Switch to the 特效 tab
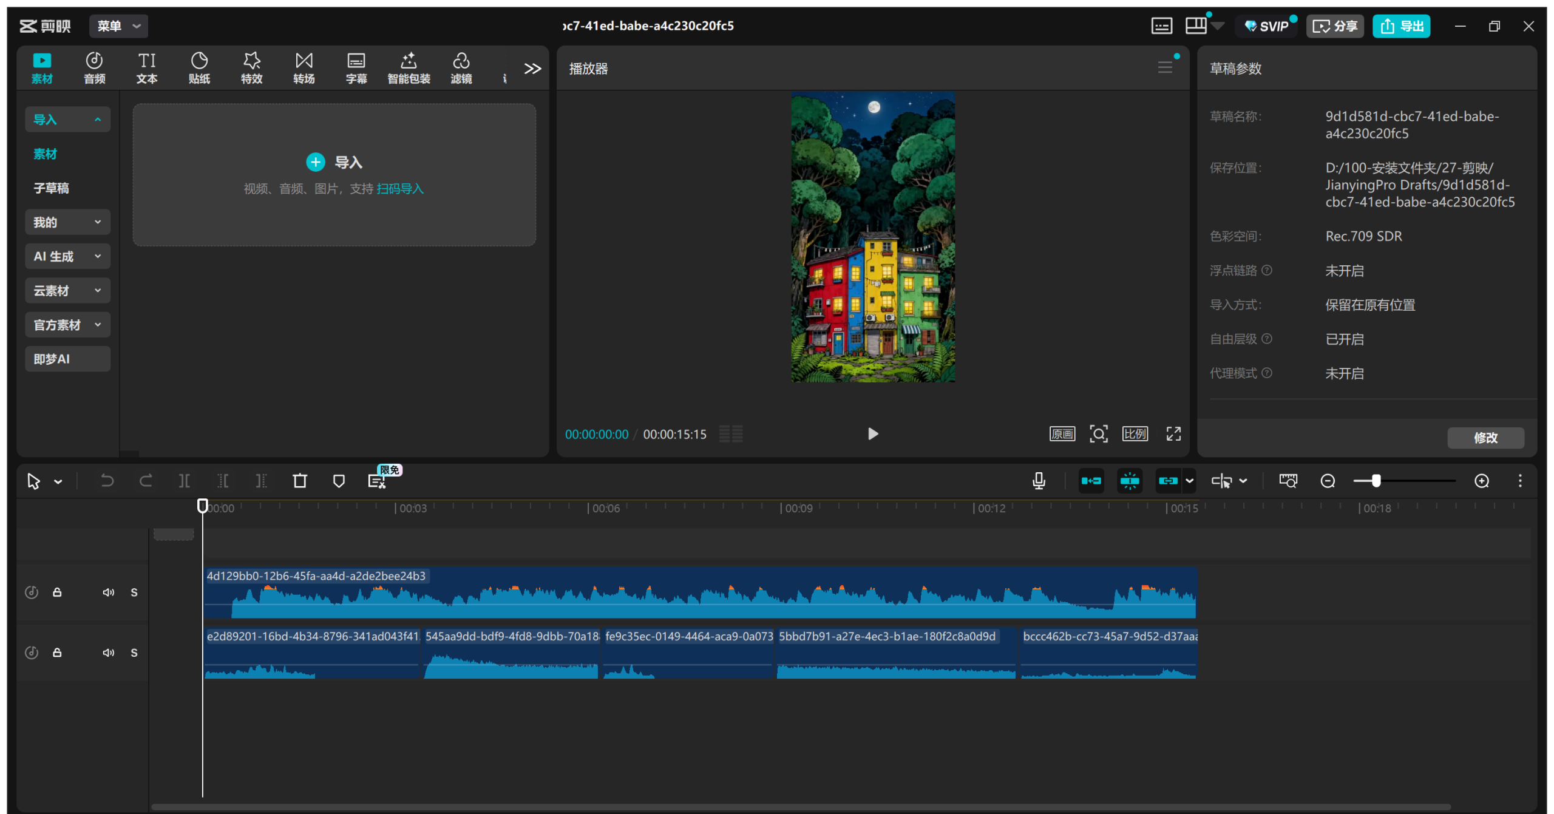Screen dimensions: 1554x814 (251, 67)
